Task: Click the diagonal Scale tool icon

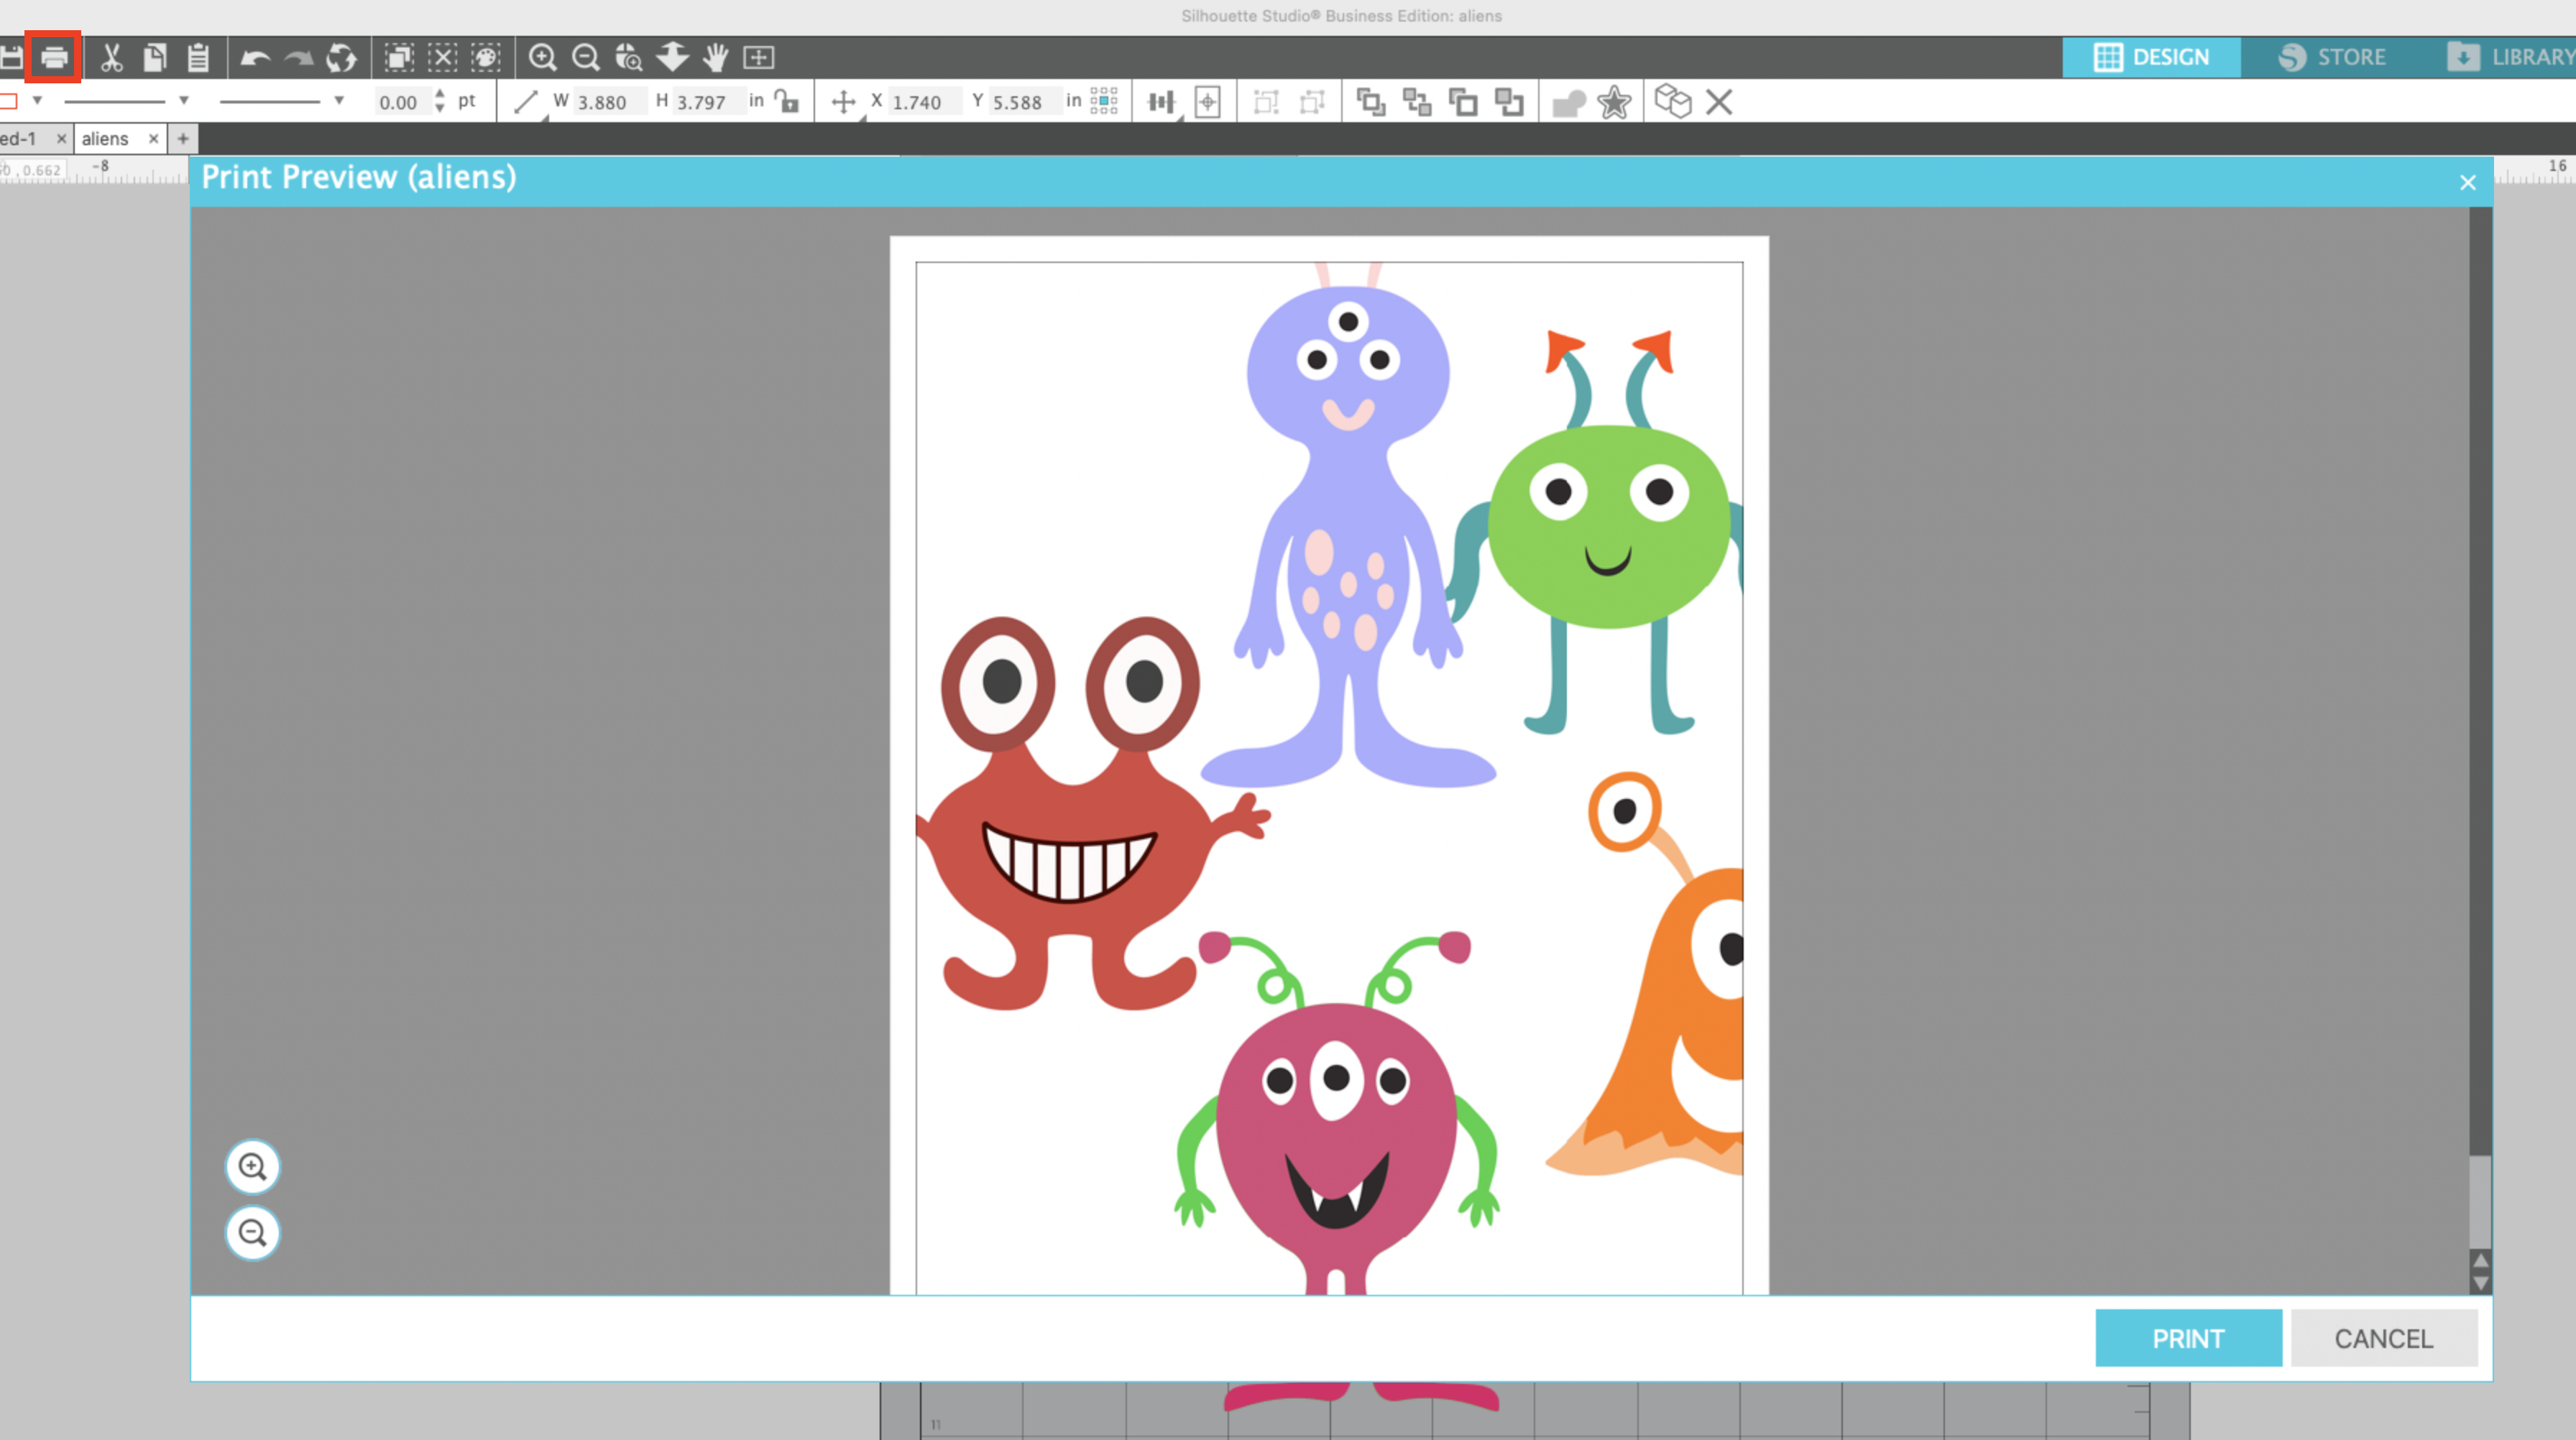Action: 525,101
